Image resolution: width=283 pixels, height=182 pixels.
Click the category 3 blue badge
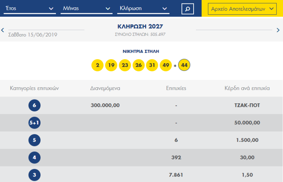pos(34,175)
